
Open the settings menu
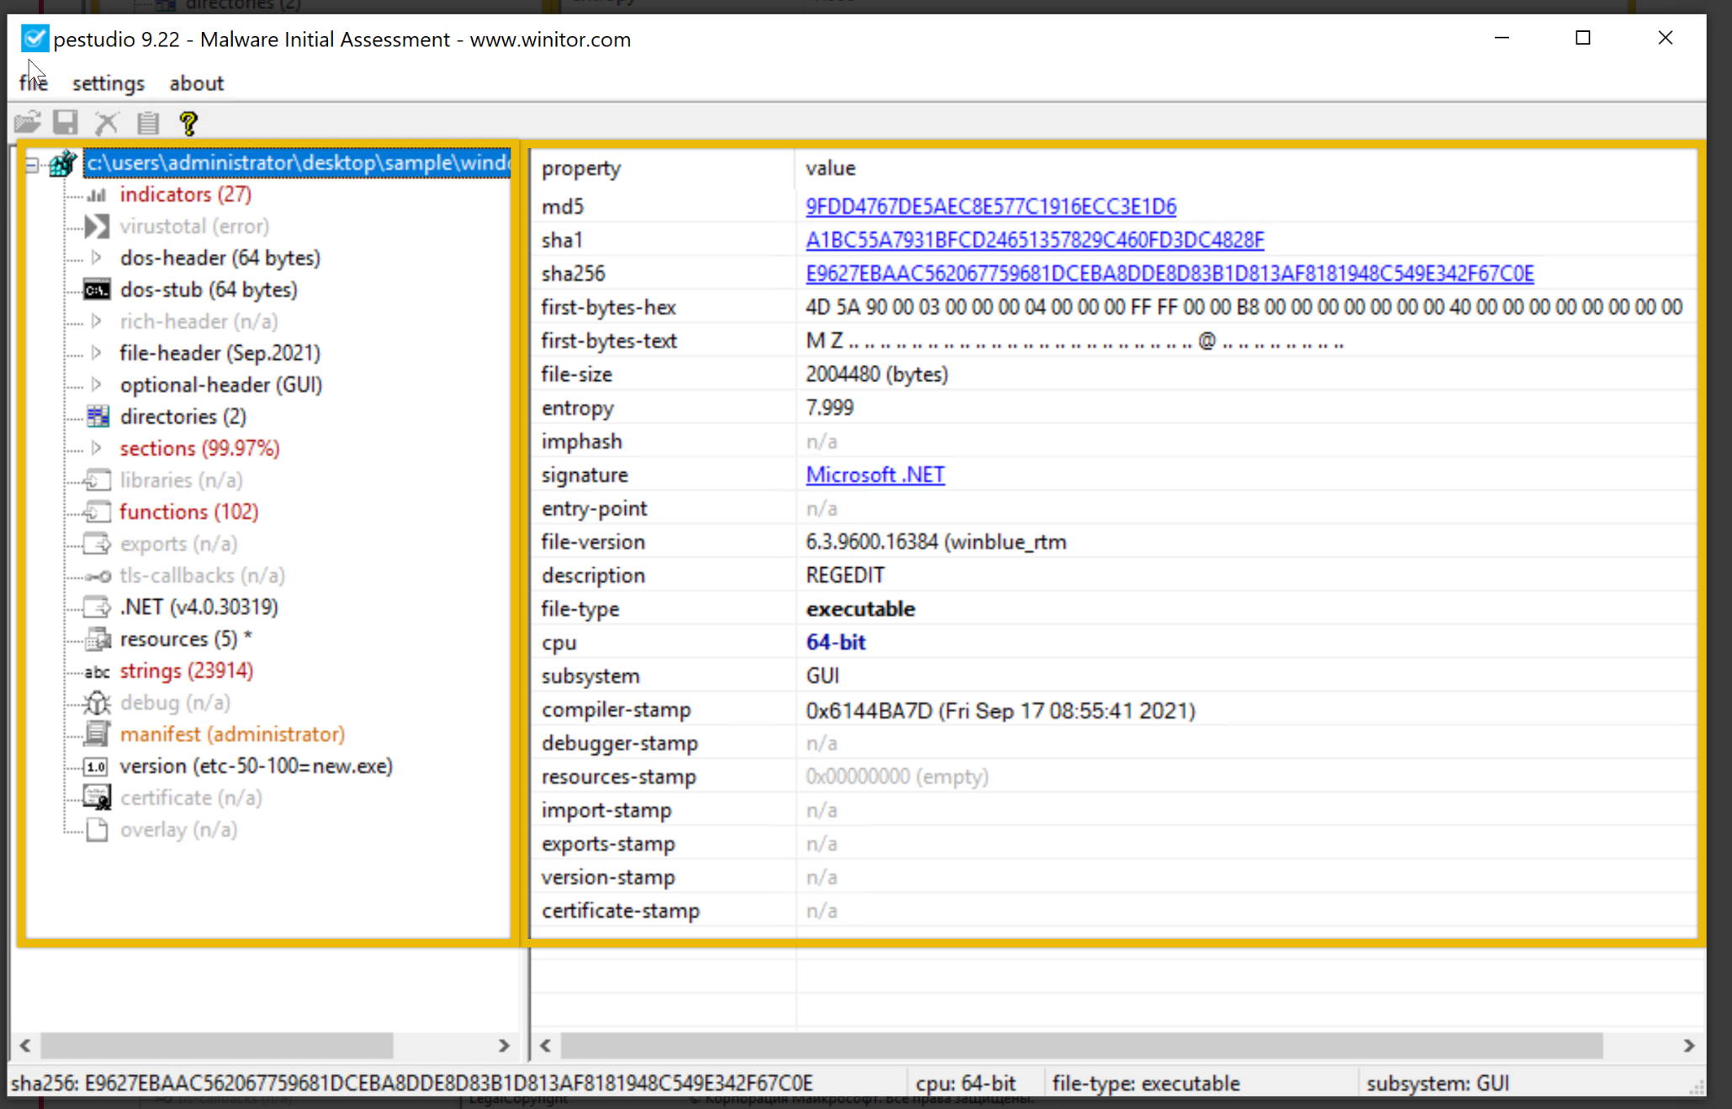point(108,83)
